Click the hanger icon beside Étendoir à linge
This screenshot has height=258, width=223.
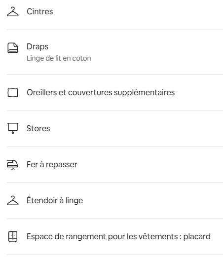point(13,200)
